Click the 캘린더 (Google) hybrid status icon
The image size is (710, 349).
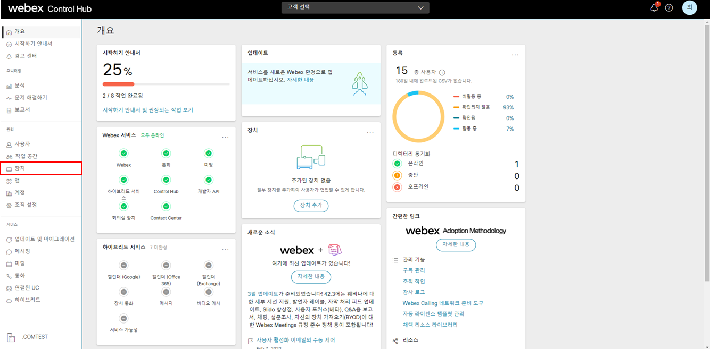(123, 265)
